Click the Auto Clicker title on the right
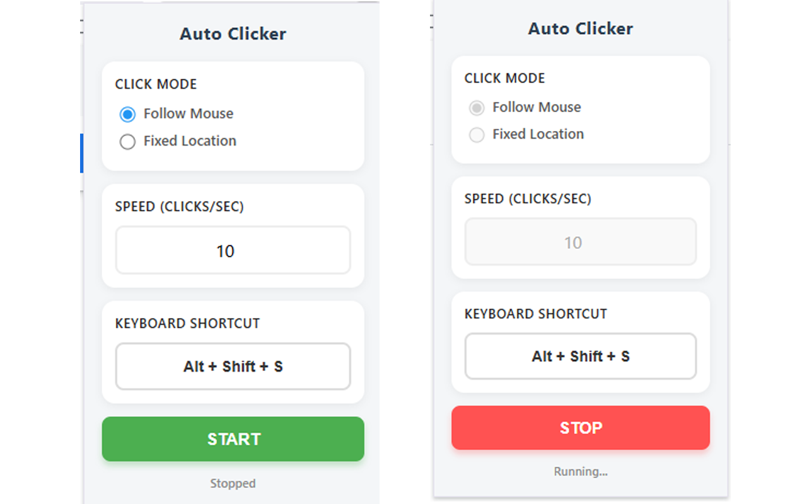Image resolution: width=807 pixels, height=504 pixels. click(580, 28)
